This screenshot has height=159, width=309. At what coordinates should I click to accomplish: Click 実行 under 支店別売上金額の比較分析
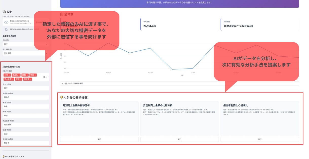point(180,139)
